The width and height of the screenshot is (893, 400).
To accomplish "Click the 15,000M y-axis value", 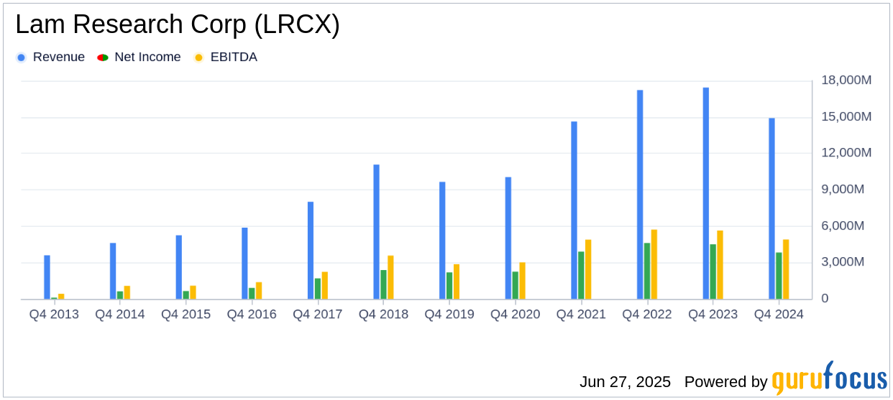I will point(847,117).
